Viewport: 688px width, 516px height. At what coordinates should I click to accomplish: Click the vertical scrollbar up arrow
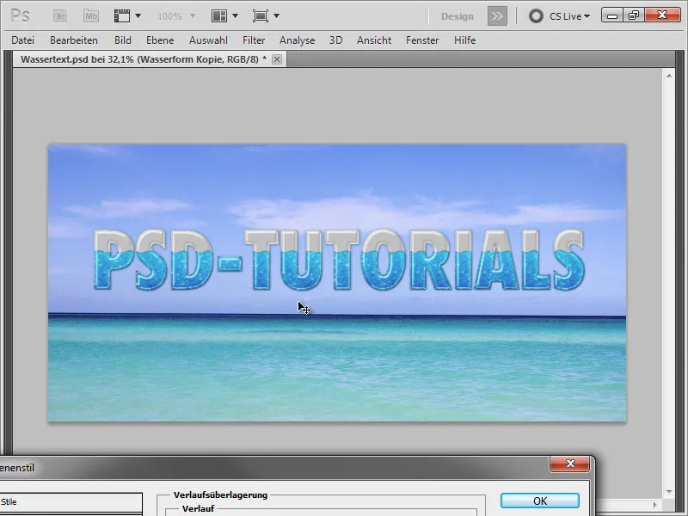tap(669, 76)
